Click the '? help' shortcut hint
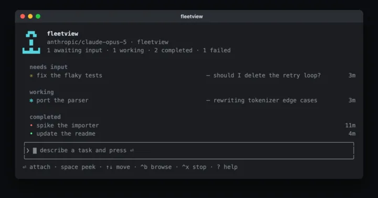378x198 pixels. (x=227, y=167)
